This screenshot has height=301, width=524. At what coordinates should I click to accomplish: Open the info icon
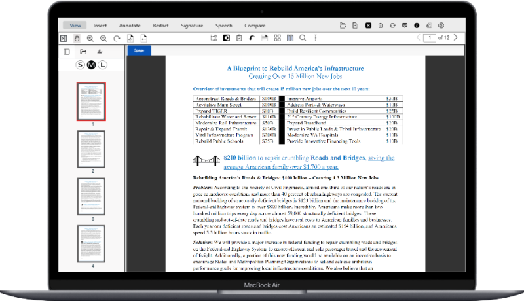[x=417, y=26]
